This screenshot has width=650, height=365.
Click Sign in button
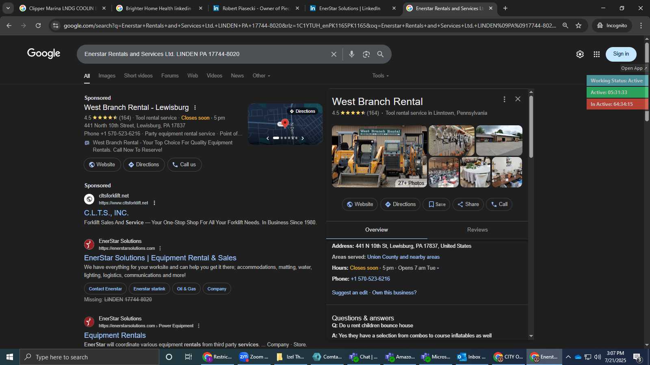click(x=621, y=54)
